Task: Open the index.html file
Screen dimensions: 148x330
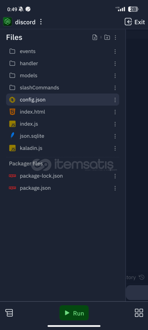Action: (x=63, y=112)
